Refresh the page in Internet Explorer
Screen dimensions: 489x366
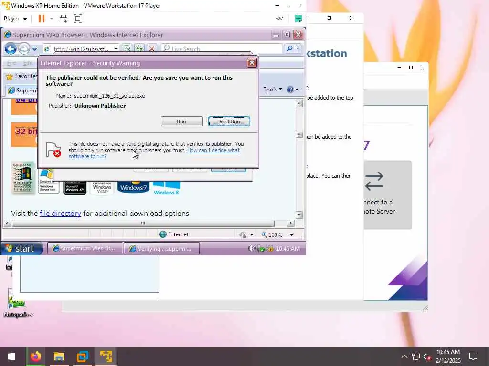pos(139,49)
